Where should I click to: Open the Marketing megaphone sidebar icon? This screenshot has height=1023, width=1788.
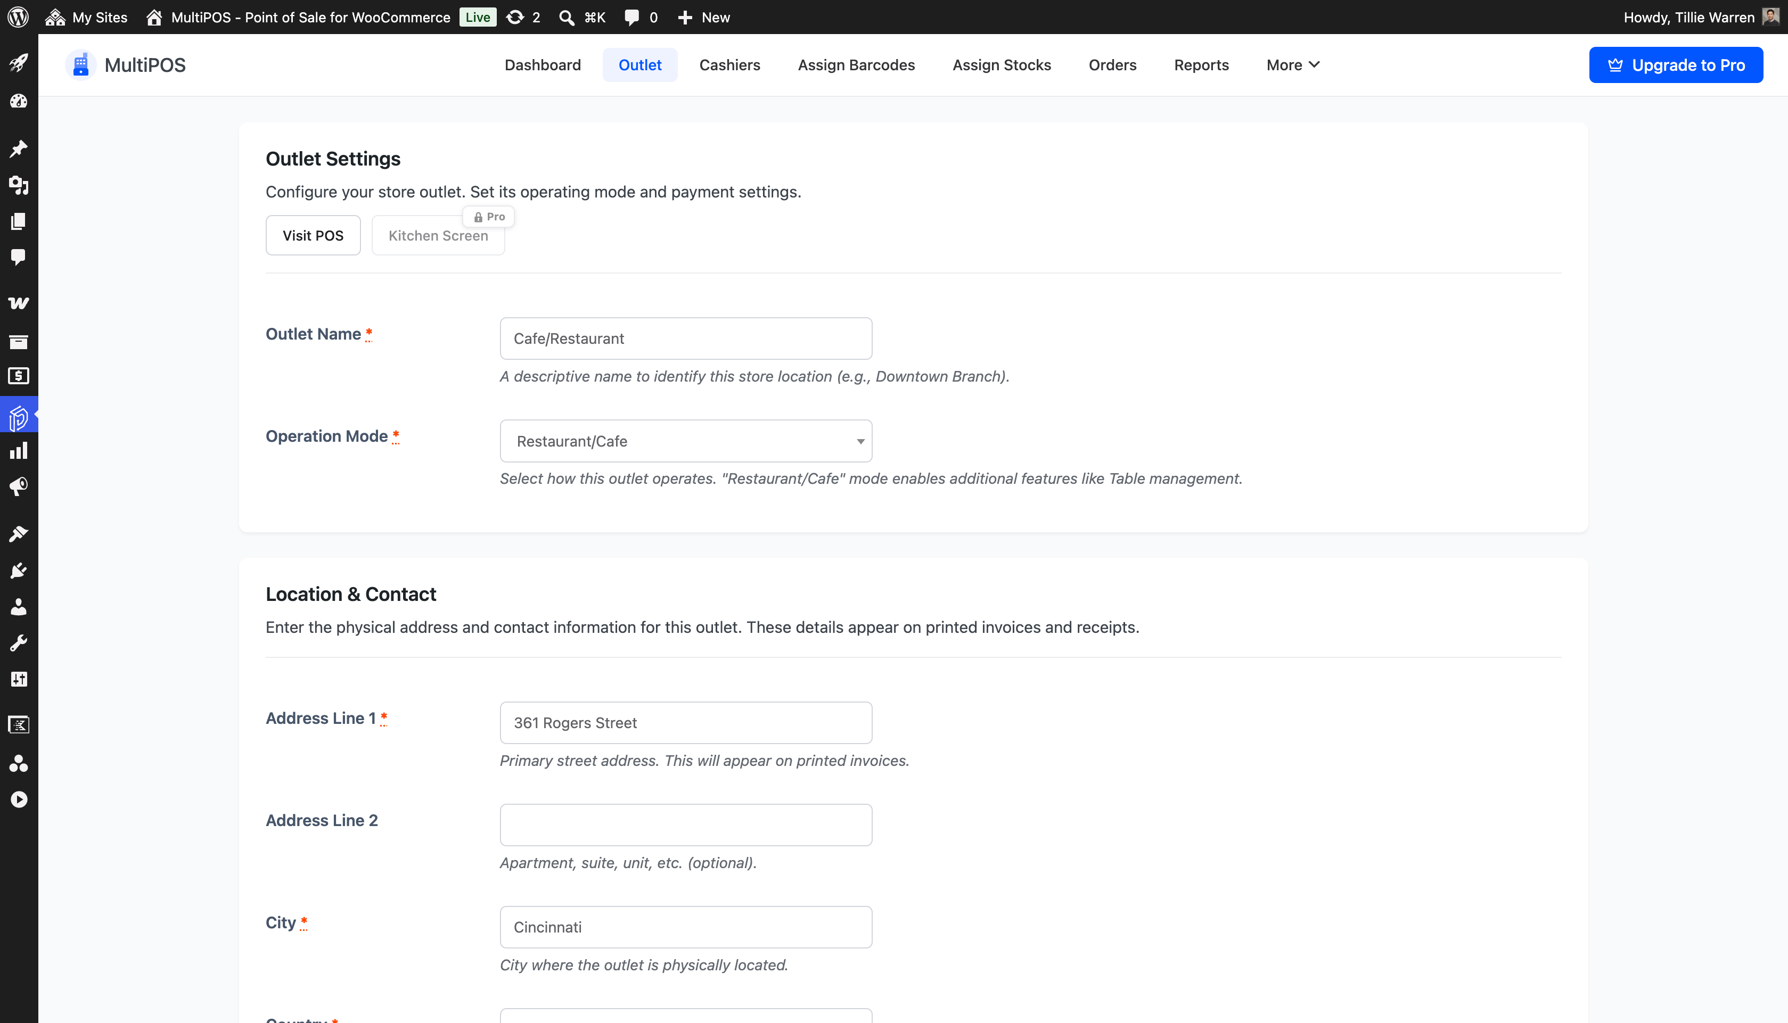coord(18,486)
